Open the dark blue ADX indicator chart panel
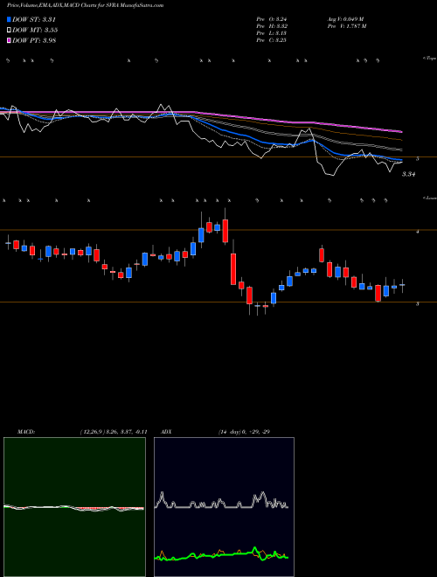Viewport: 437px width, 577px height. [224, 507]
